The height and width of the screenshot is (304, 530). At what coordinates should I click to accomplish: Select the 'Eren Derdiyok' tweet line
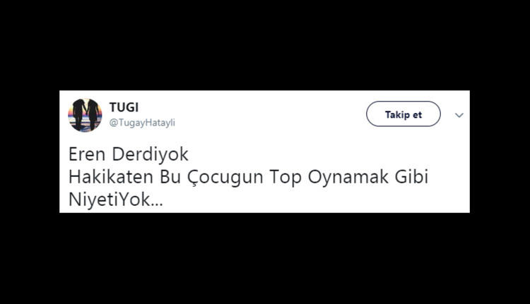pos(129,154)
